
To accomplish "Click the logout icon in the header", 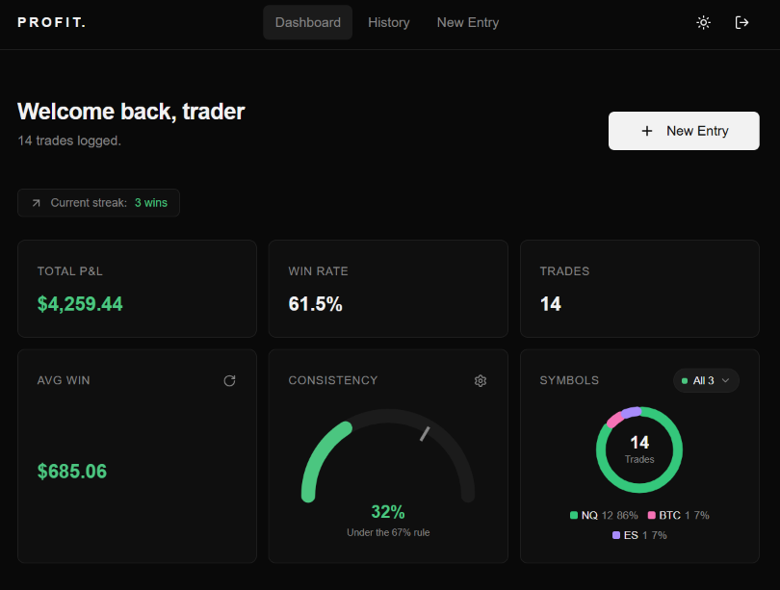I will pos(741,22).
